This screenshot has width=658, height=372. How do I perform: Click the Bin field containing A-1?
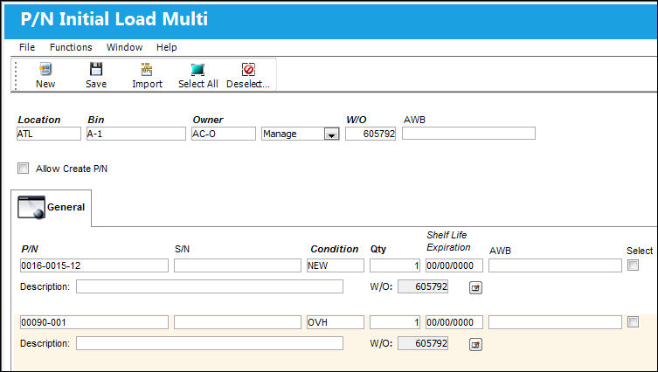point(136,134)
